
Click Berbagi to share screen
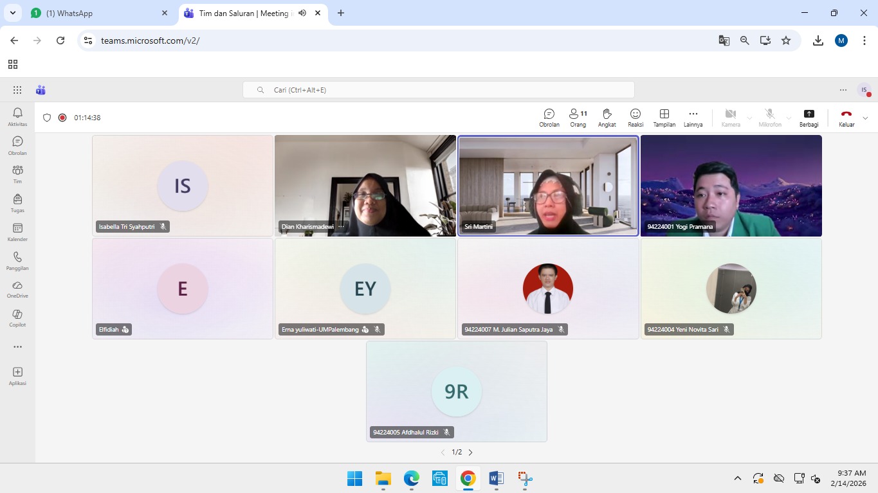[x=809, y=118]
